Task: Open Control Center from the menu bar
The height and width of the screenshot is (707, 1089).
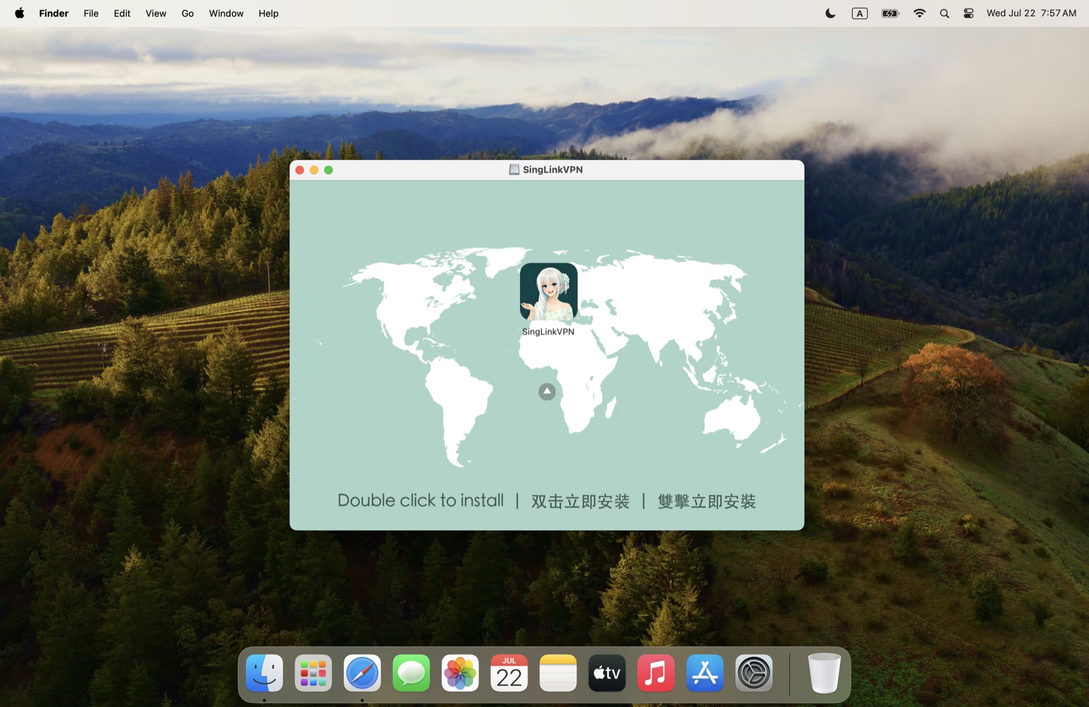Action: pyautogui.click(x=969, y=13)
